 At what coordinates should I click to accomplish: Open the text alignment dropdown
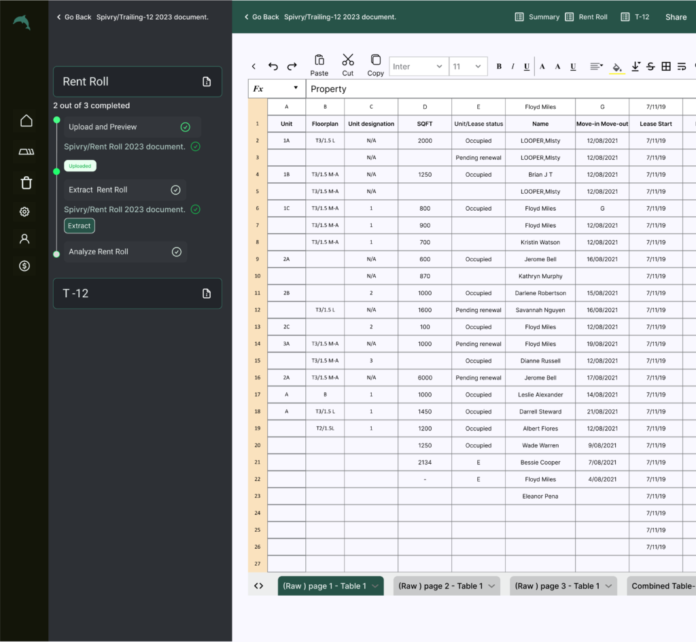click(596, 67)
